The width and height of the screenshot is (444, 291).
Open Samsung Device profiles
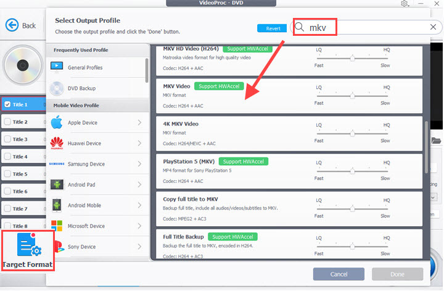96,164
